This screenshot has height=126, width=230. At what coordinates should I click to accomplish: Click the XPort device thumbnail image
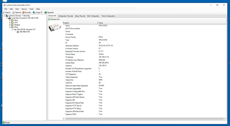point(55,27)
